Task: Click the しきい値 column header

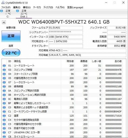Action: [95, 61]
